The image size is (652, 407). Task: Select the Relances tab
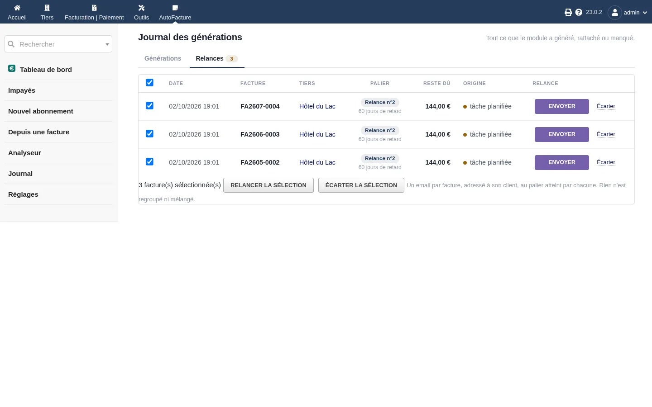217,58
